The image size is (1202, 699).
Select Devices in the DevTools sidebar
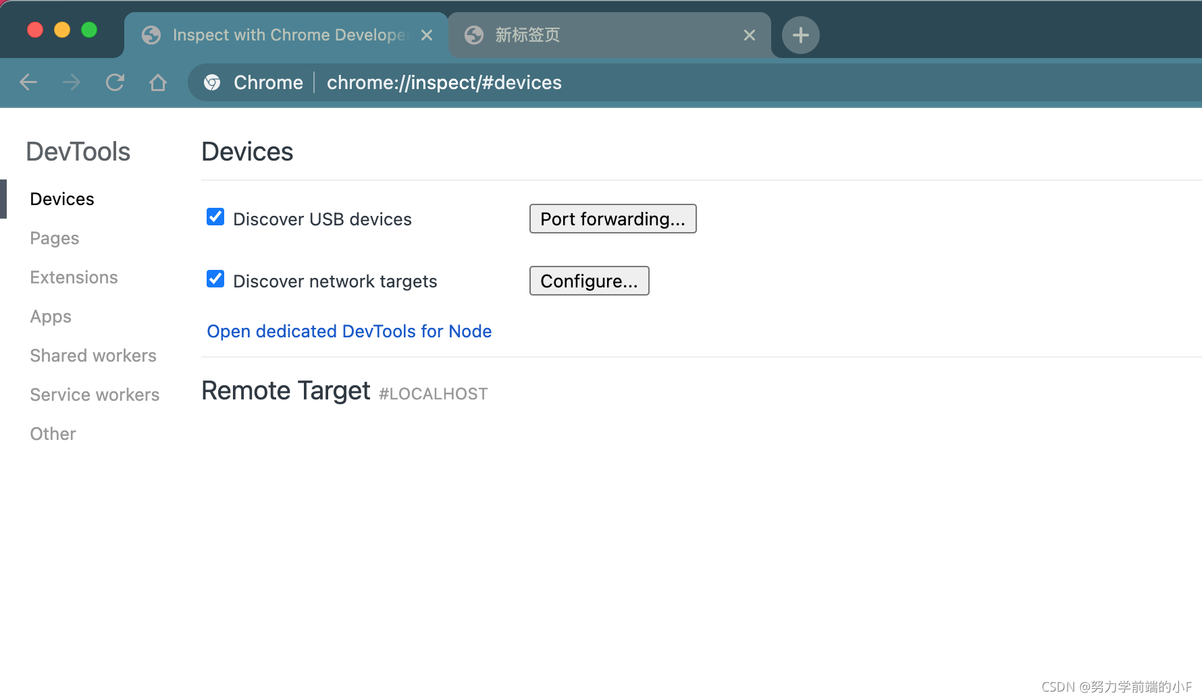coord(62,199)
